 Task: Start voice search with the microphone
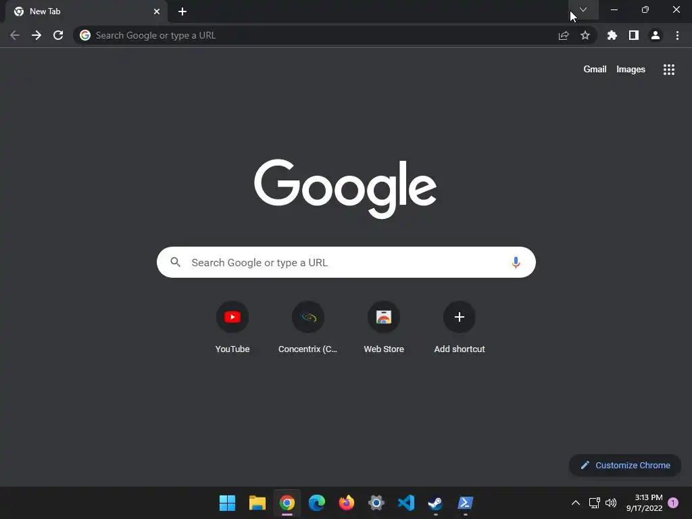tap(516, 263)
